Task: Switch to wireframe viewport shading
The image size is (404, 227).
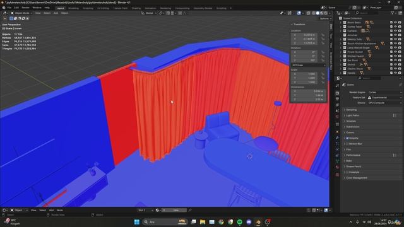Action: coord(314,13)
